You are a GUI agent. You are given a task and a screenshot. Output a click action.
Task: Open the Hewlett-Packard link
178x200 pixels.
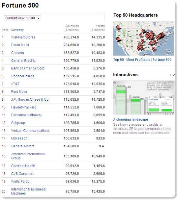pos(24,107)
